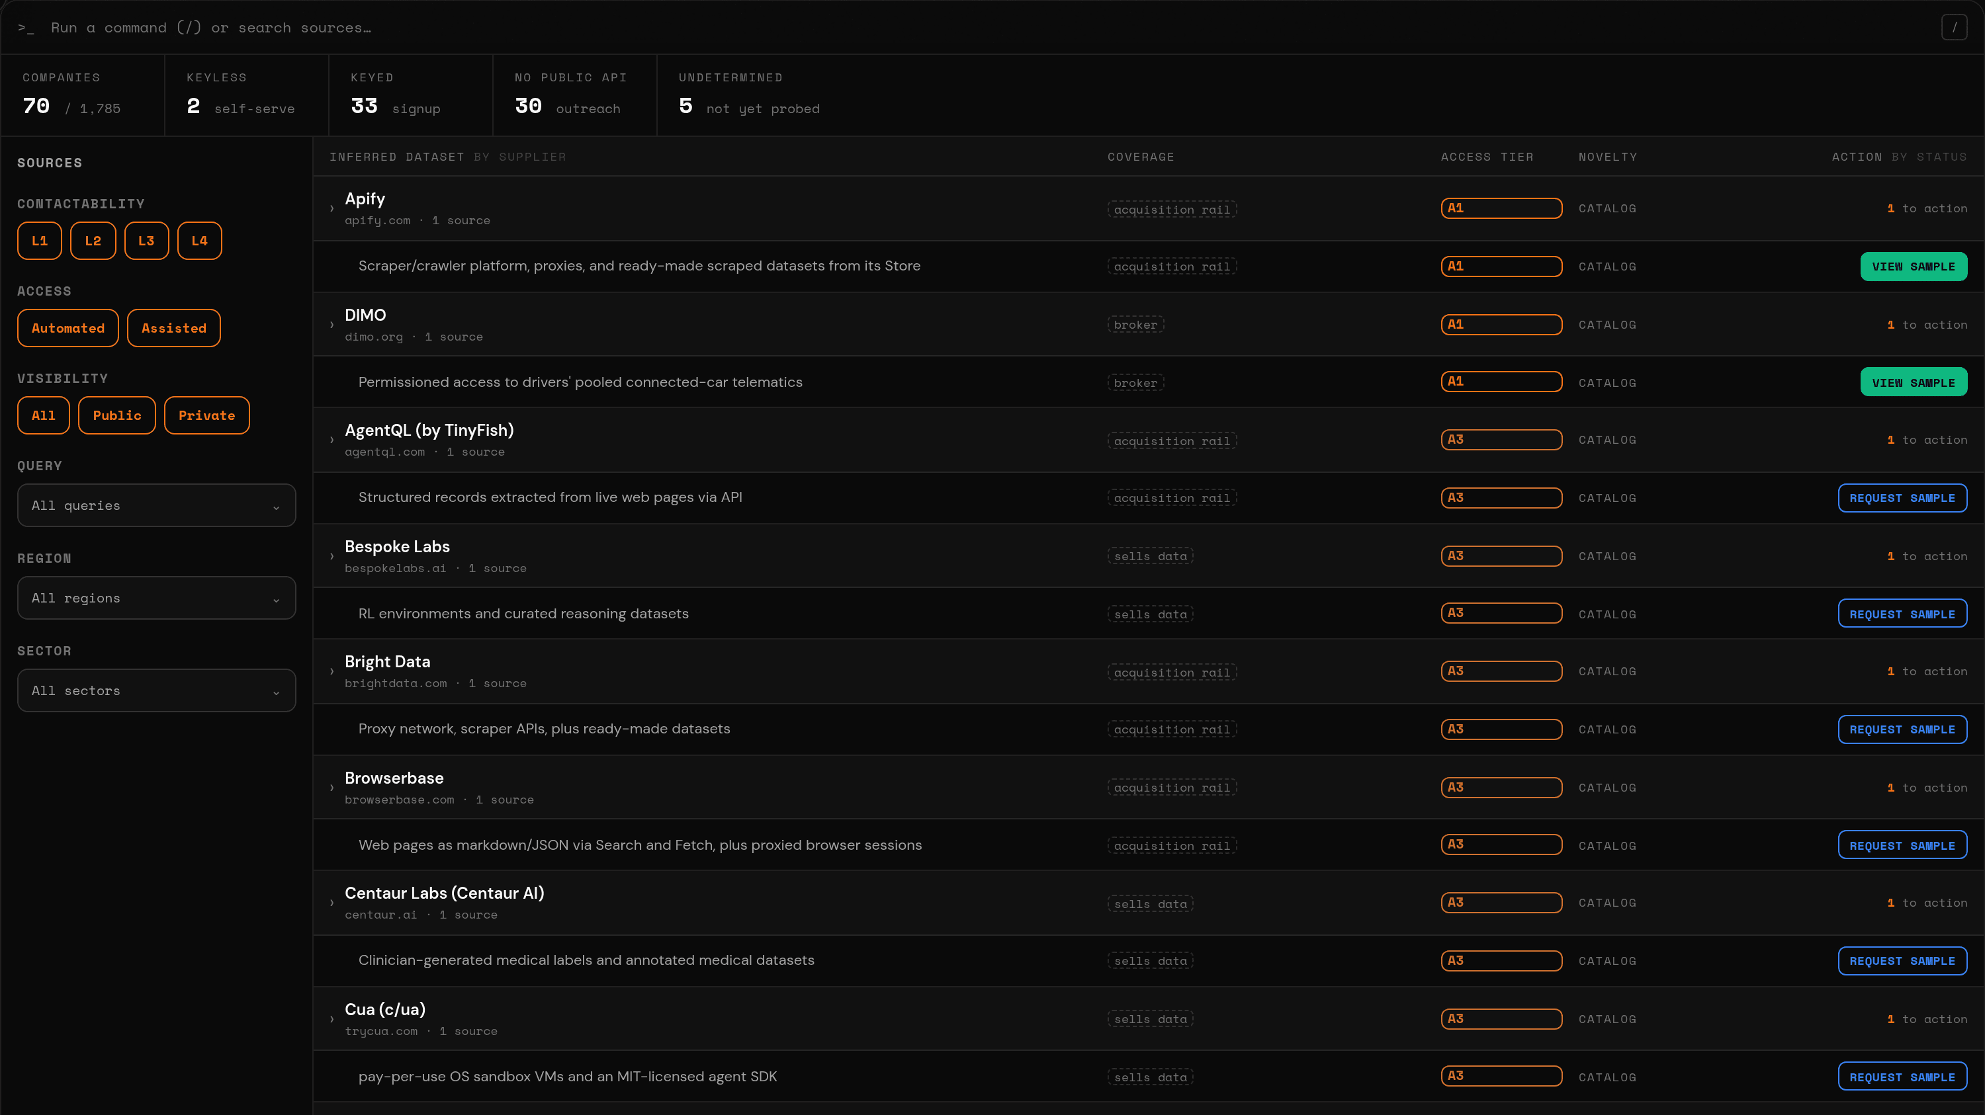Expand the DIMO supplier row chevron
The image size is (1985, 1115).
[332, 325]
